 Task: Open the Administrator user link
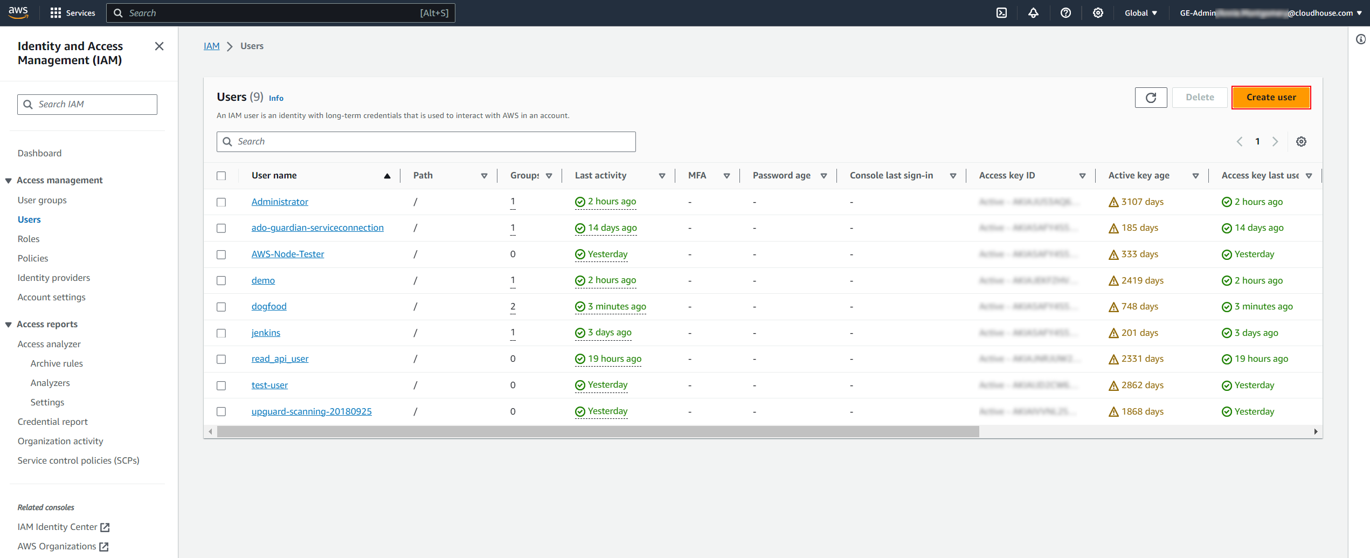pos(280,202)
